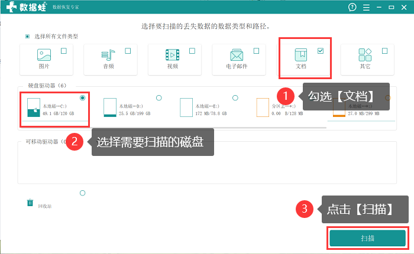The image size is (414, 254).
Task: Click the help question mark icon
Action: [352, 7]
